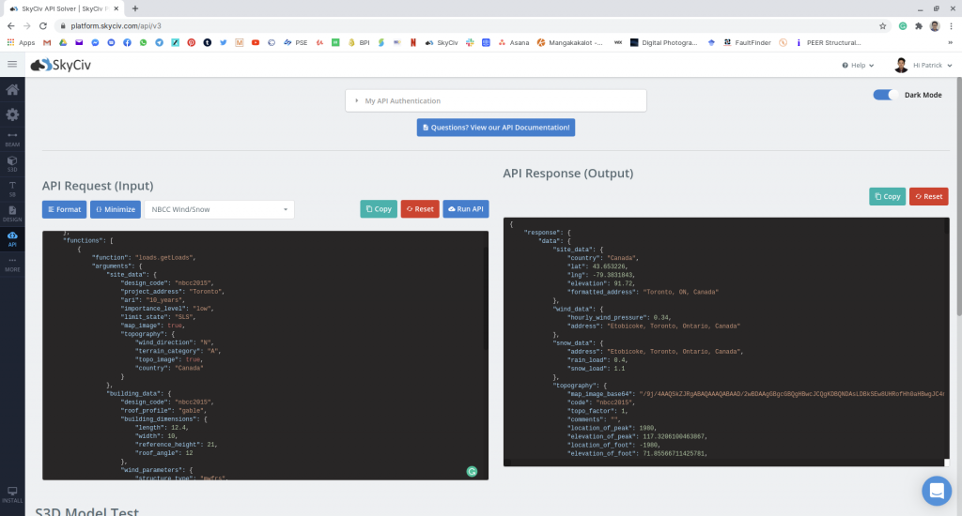Open the S3D module icon
The width and height of the screenshot is (962, 516).
tap(12, 163)
